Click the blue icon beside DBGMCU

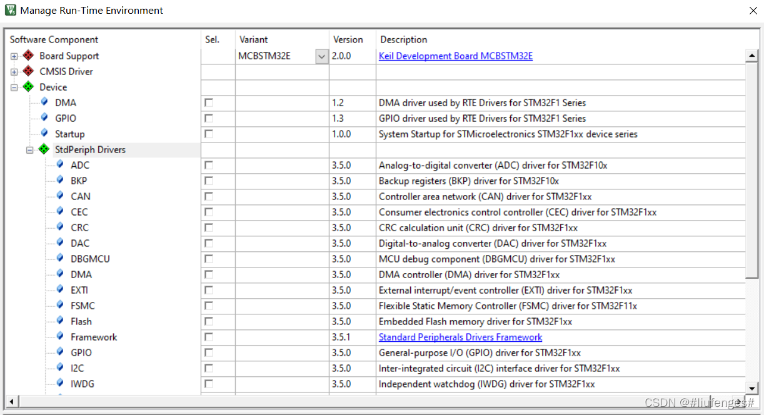coord(60,258)
